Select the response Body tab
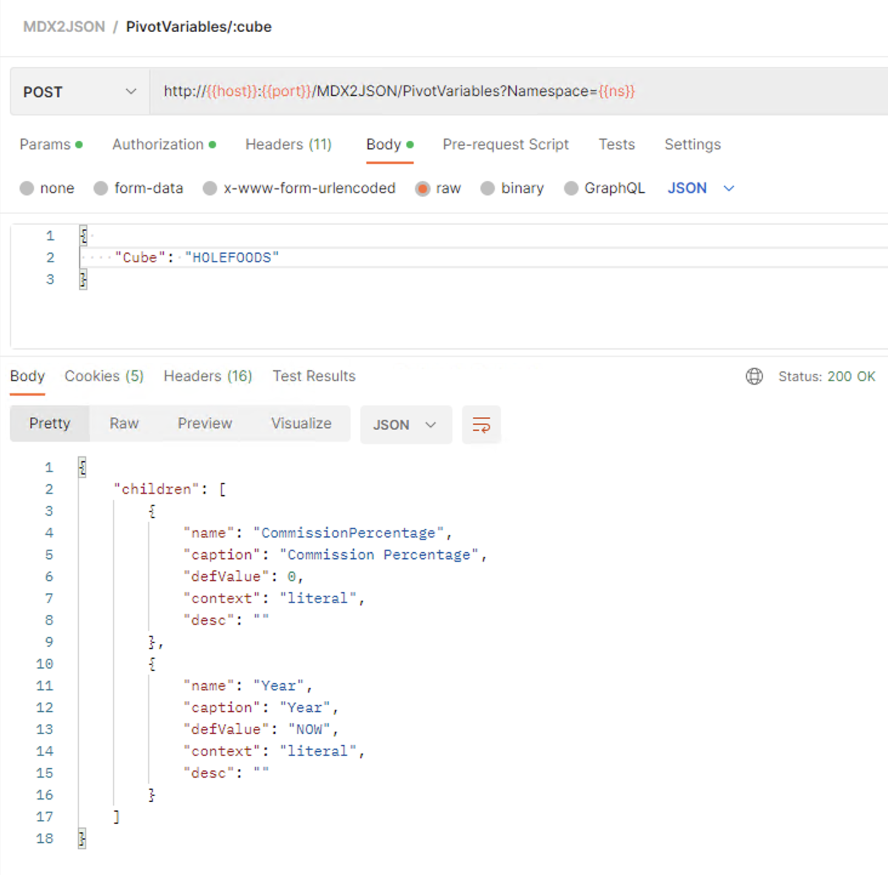888x875 pixels. tap(27, 376)
